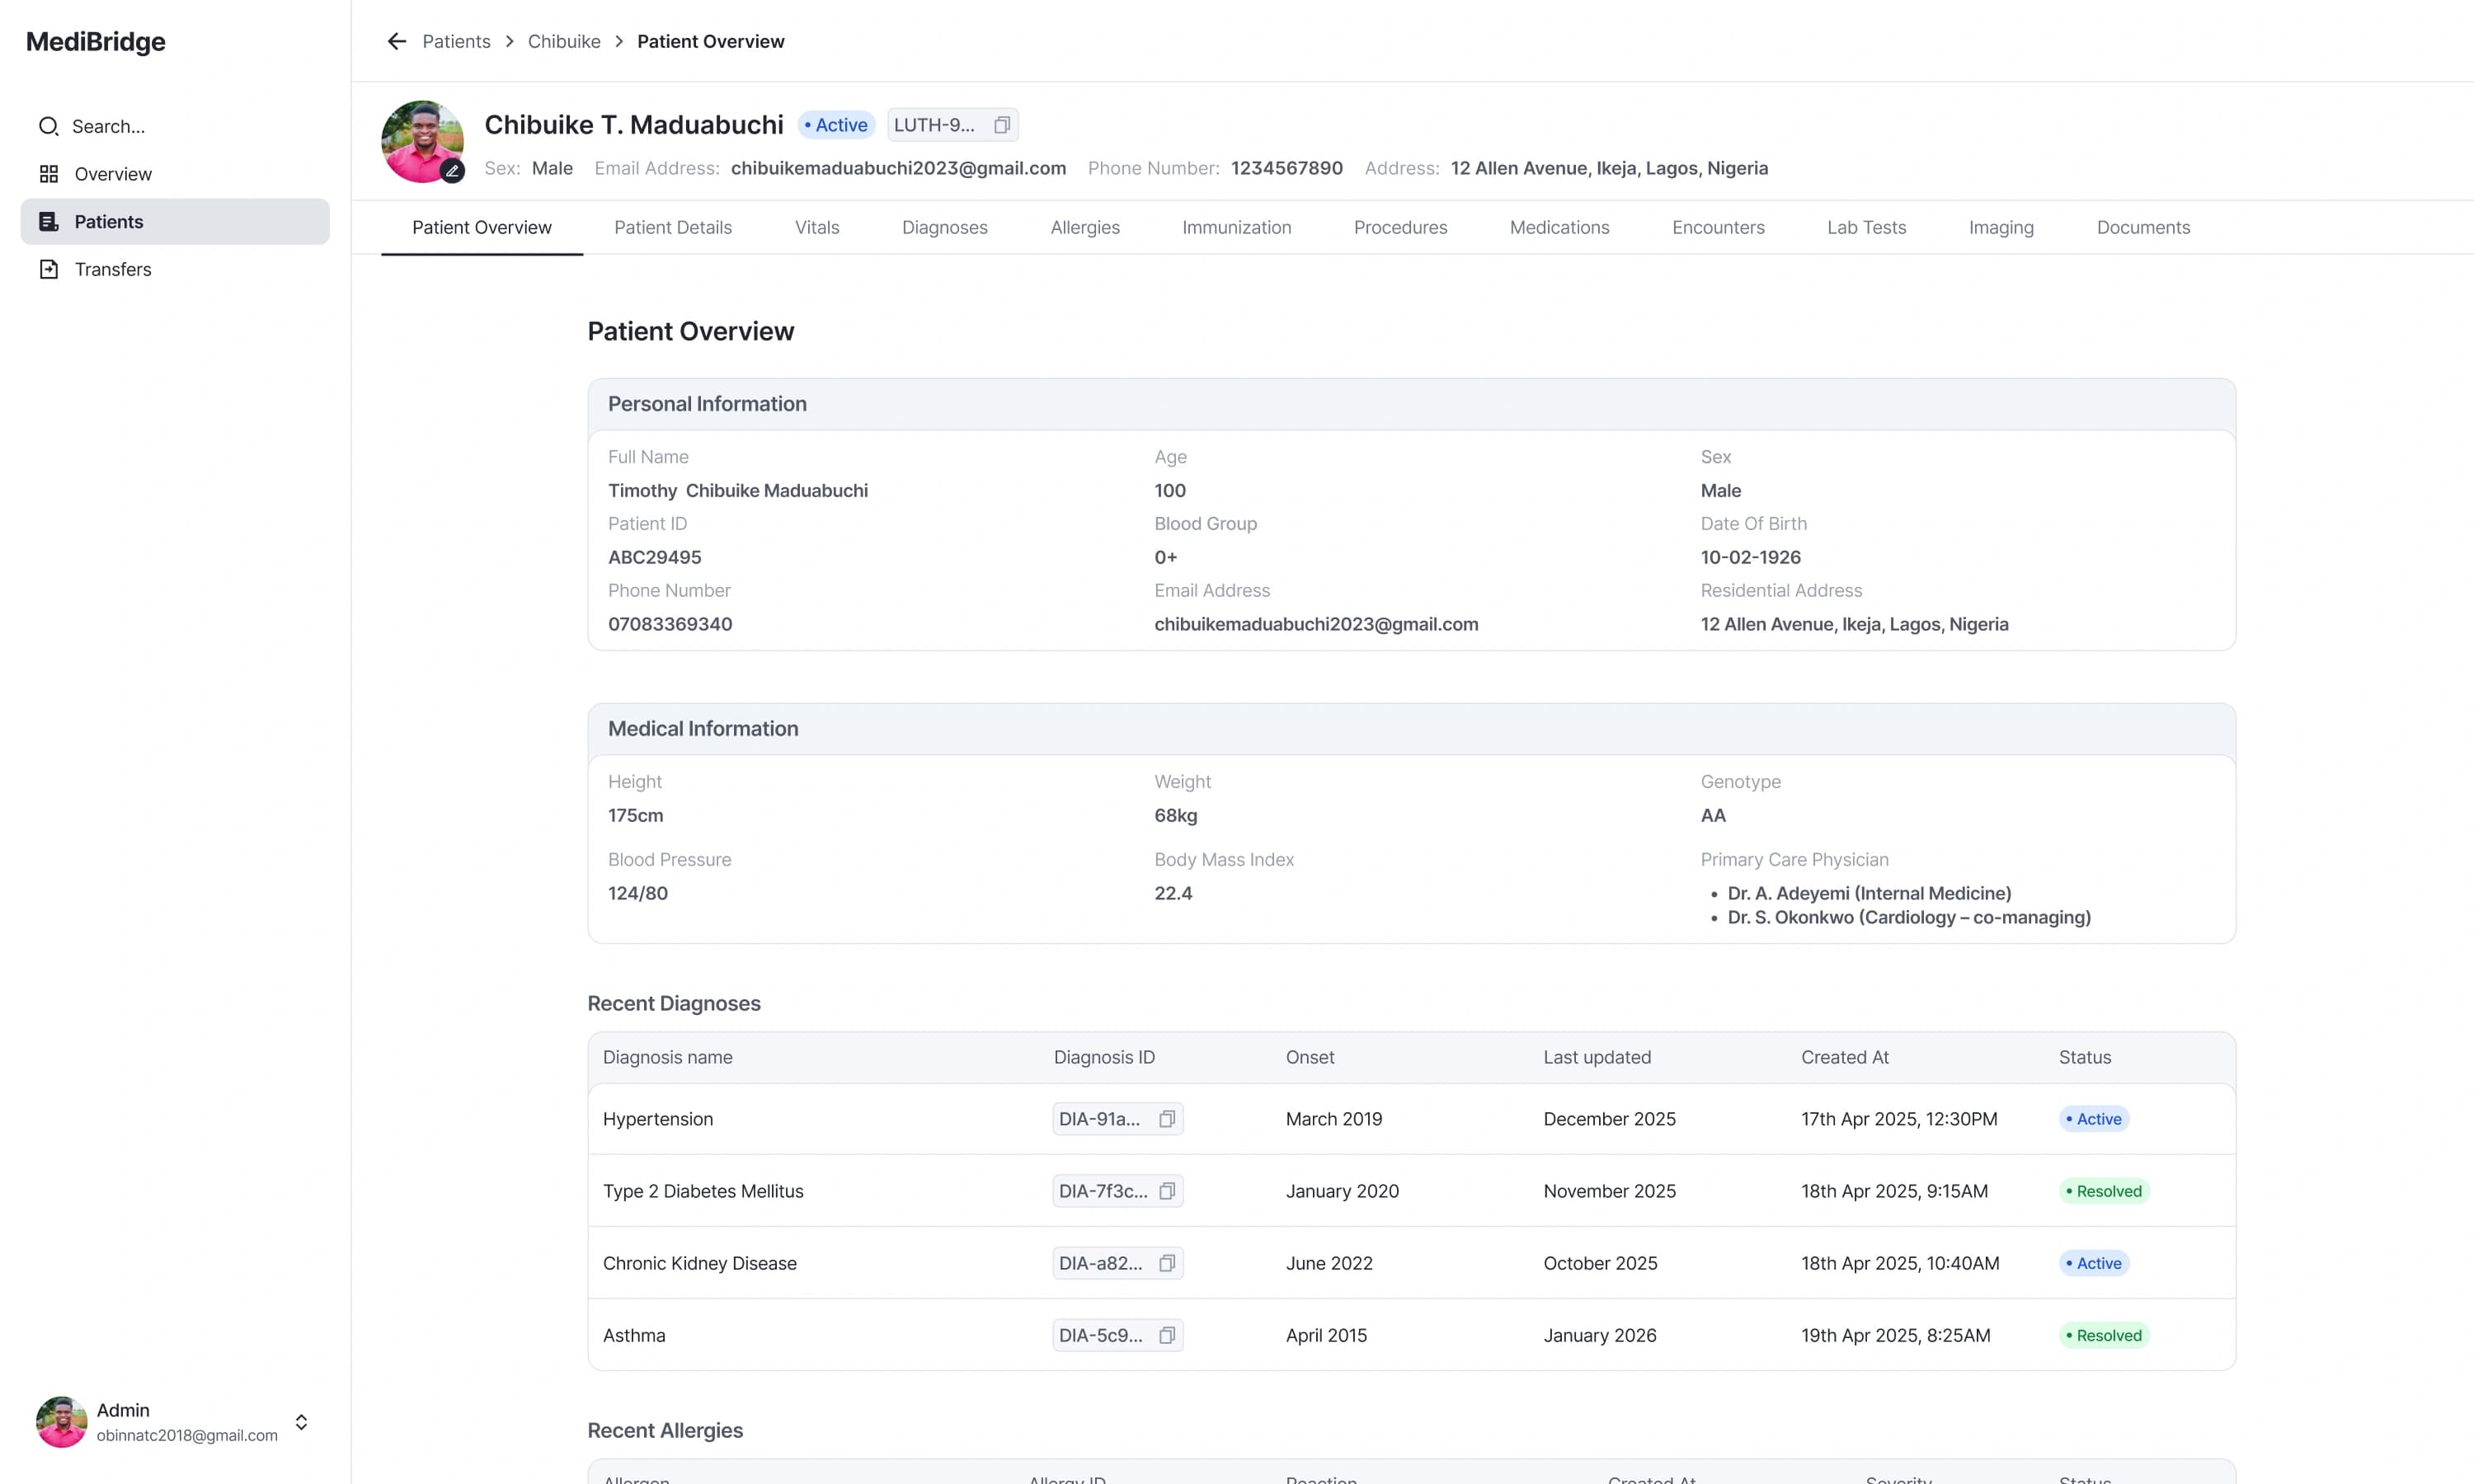Edit the patient profile photo pencil icon
2474x1484 pixels.
(x=452, y=170)
